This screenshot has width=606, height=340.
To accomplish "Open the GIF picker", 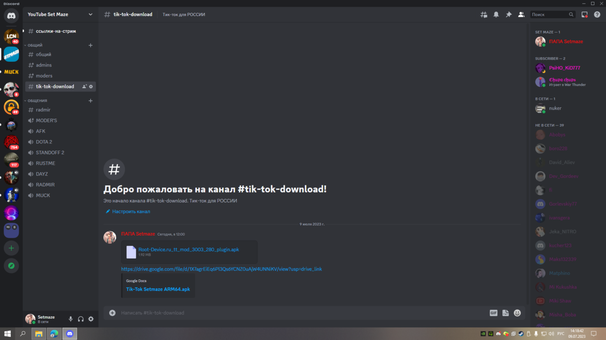I will point(493,313).
